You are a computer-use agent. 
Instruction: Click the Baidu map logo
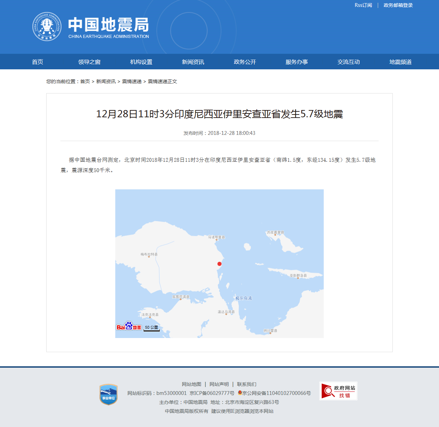[x=129, y=326]
